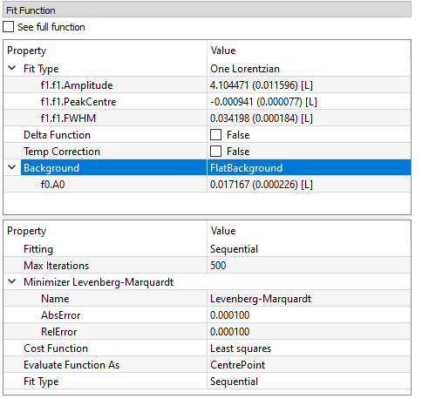Viewport: 422px width, 399px height.
Task: Edit the f1.f1.Amplitude value 4.104471
Action: click(x=309, y=85)
